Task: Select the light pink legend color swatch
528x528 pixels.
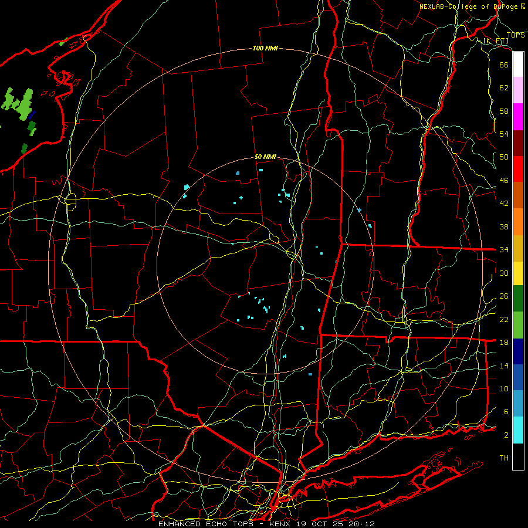Action: tap(518, 90)
